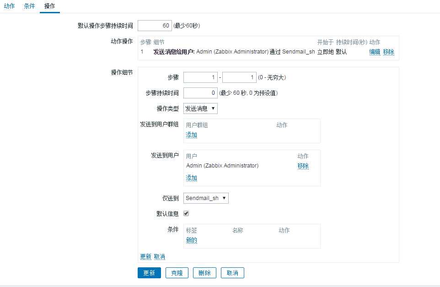Open the 操作类型 dropdown
The height and width of the screenshot is (287, 440).
coord(200,108)
